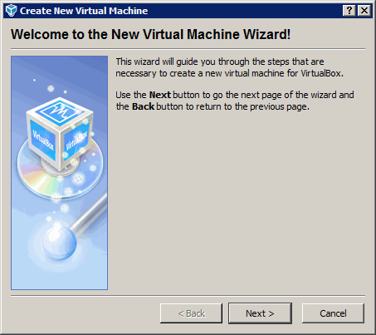
Task: Click the VirtualBox cube in the illustration
Action: (60, 133)
